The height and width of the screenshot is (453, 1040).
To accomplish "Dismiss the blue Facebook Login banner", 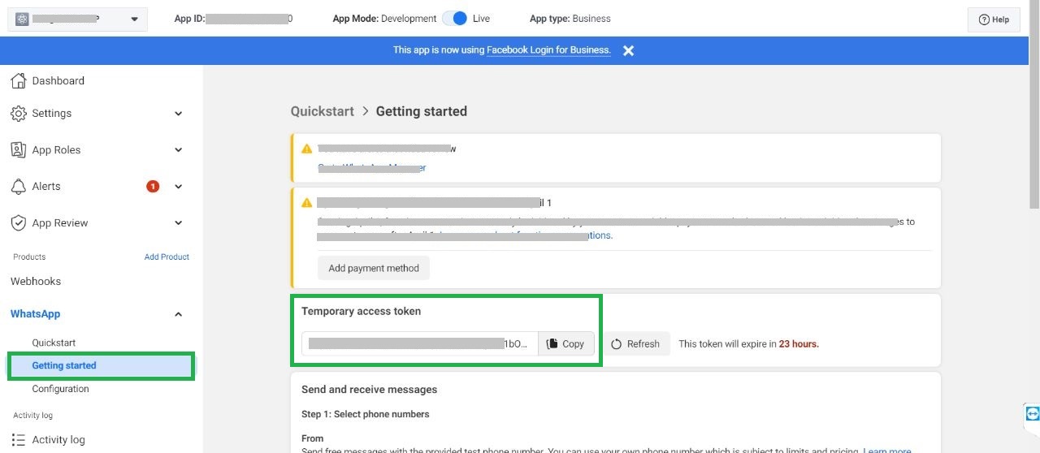I will tap(628, 50).
